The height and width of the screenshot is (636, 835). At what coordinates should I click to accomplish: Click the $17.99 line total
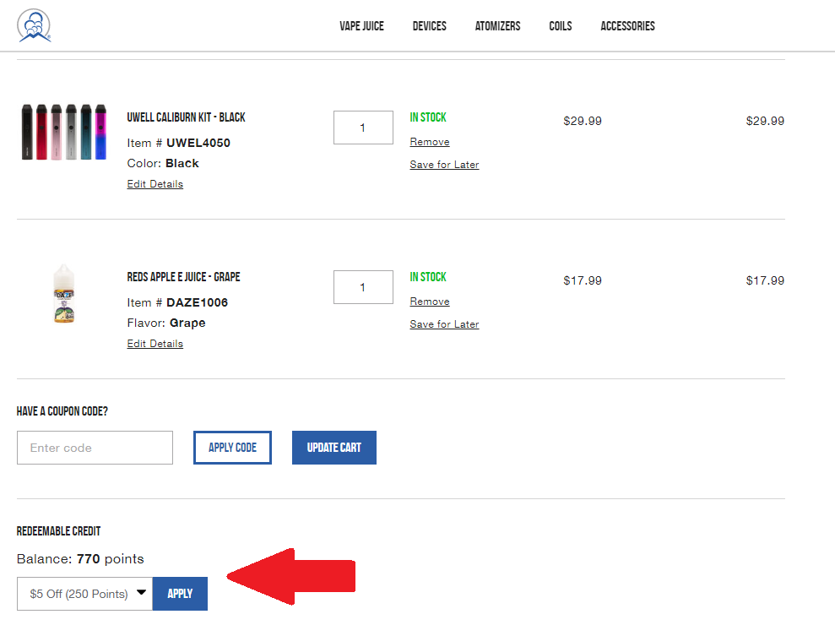click(765, 280)
